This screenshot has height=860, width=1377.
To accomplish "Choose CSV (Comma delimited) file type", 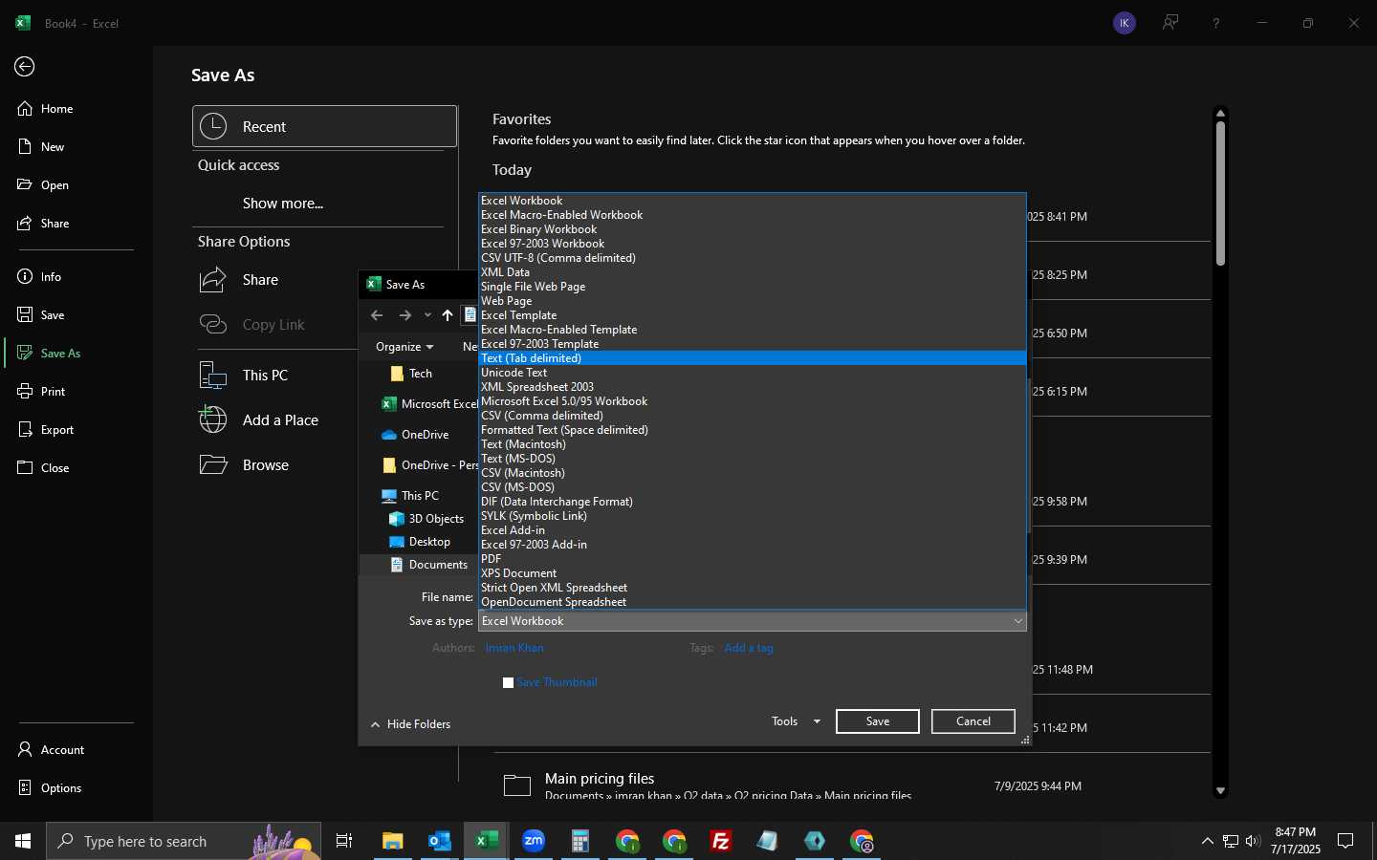I will (x=753, y=416).
